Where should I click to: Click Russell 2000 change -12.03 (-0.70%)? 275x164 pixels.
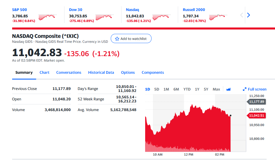pyautogui.click(x=194, y=21)
